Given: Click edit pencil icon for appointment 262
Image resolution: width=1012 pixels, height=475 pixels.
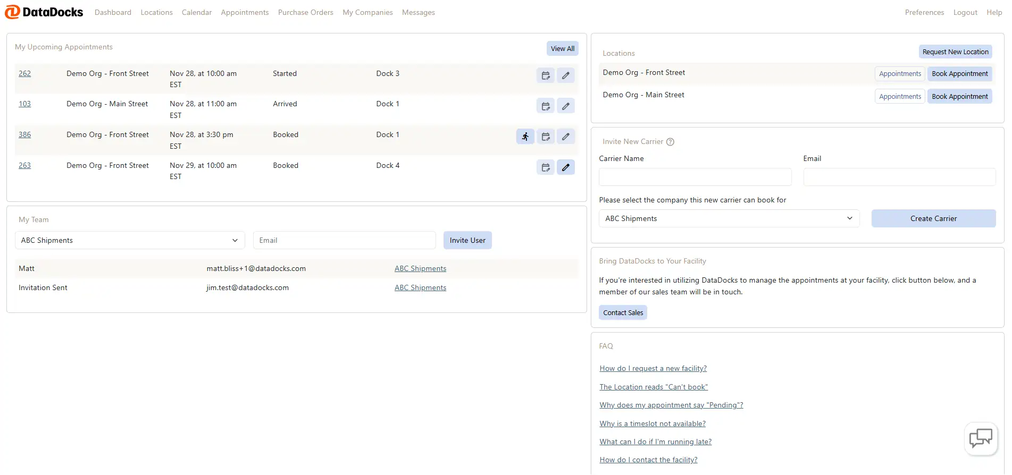Looking at the screenshot, I should [565, 75].
